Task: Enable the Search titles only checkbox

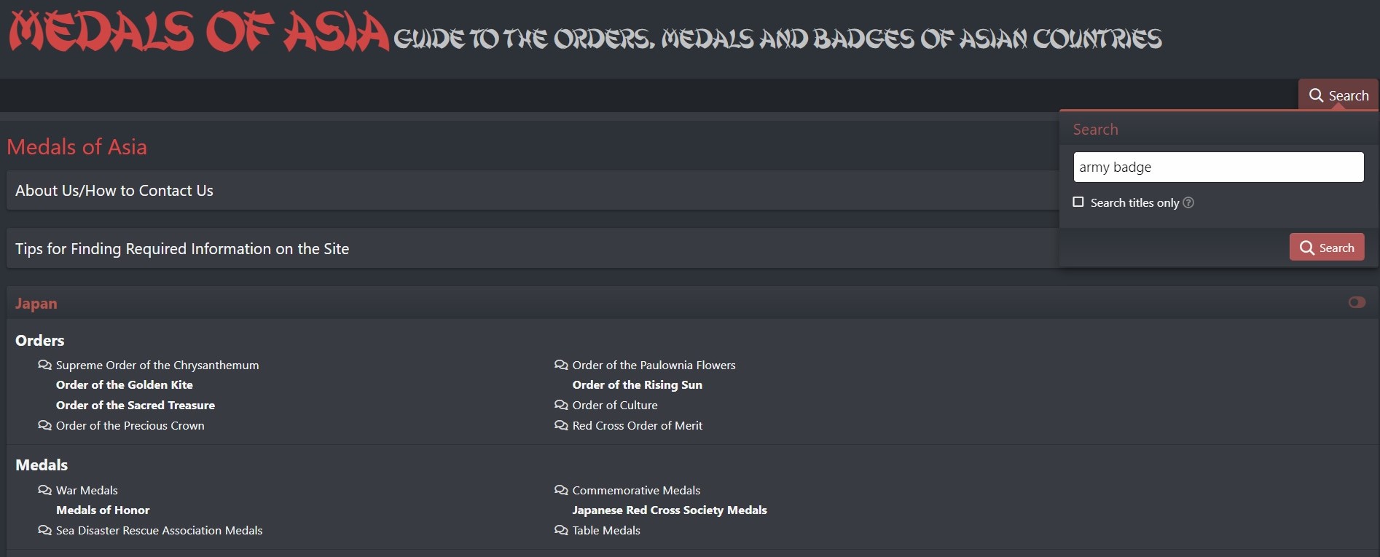Action: (1078, 202)
